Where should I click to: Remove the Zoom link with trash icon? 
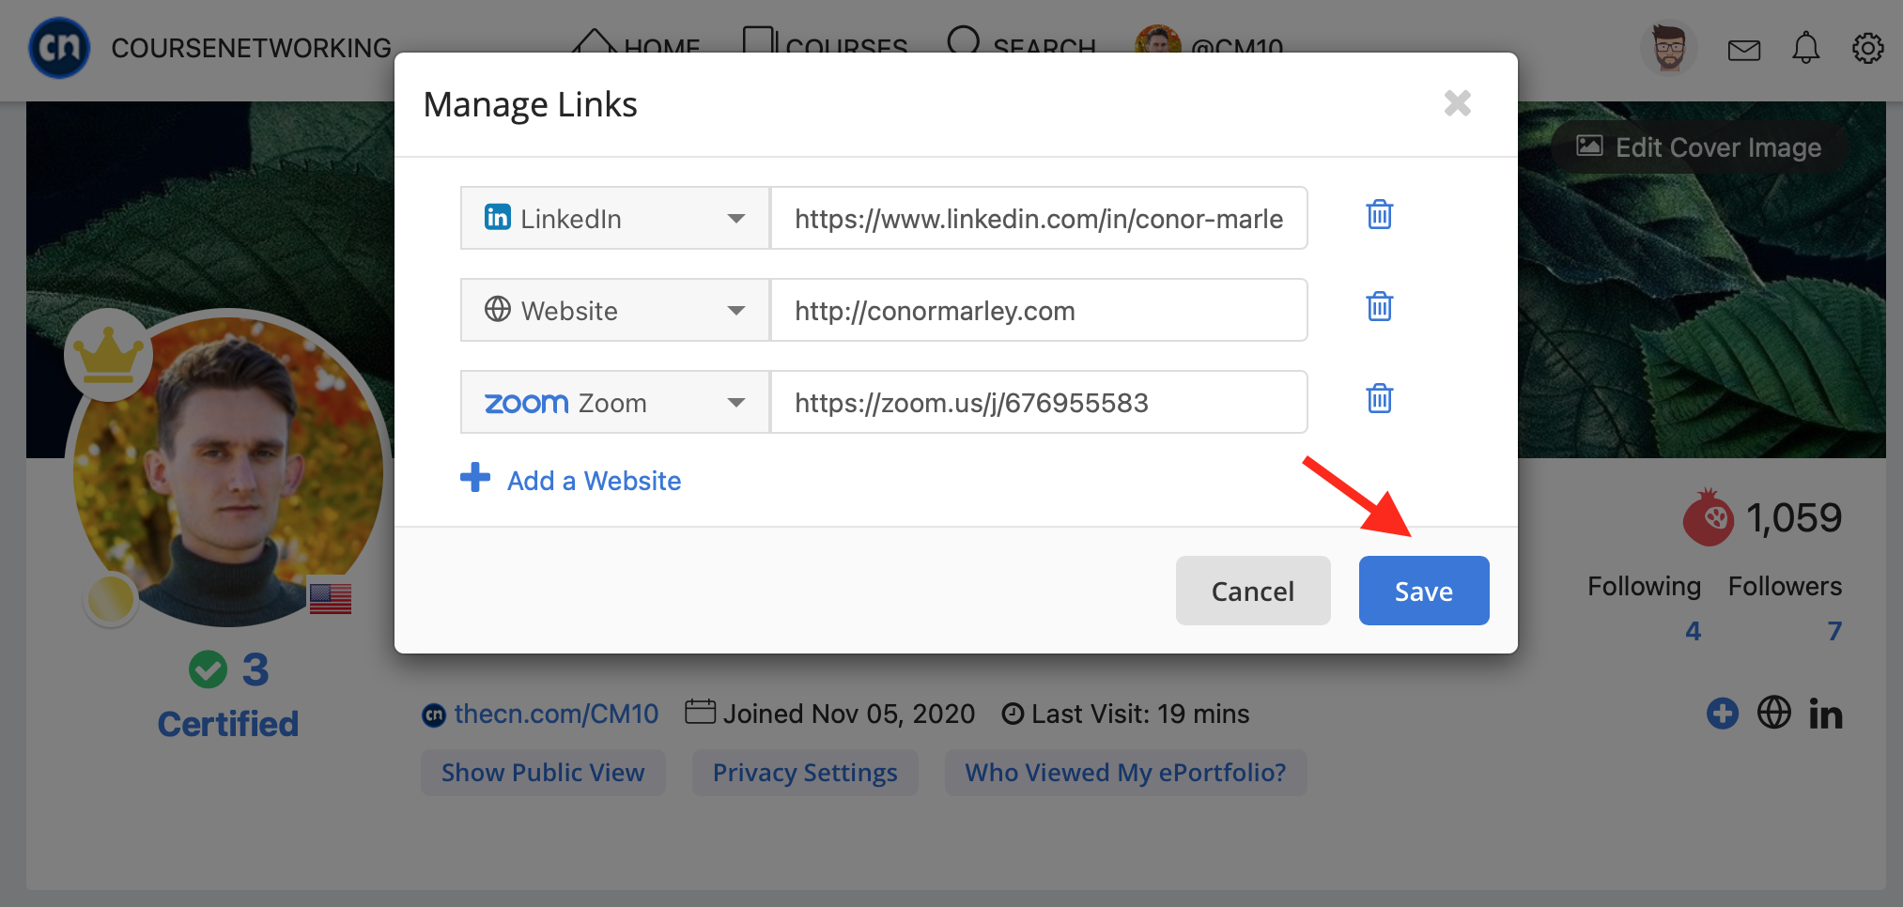pos(1379,398)
